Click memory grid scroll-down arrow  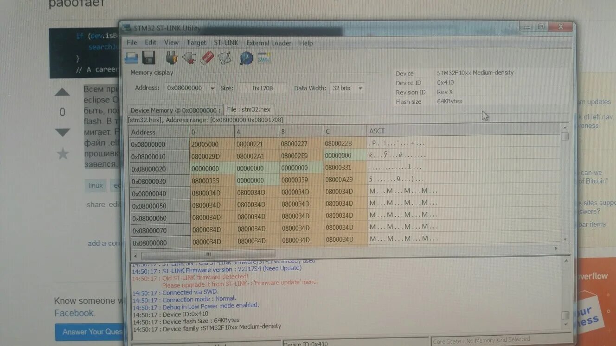pos(565,239)
